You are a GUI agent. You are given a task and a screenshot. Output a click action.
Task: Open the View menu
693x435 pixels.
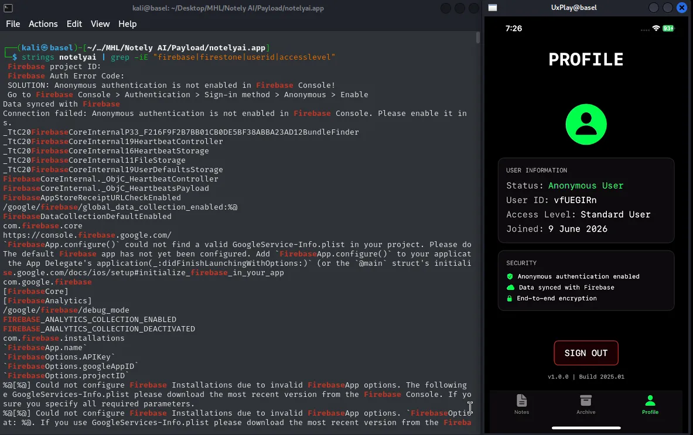coord(100,24)
